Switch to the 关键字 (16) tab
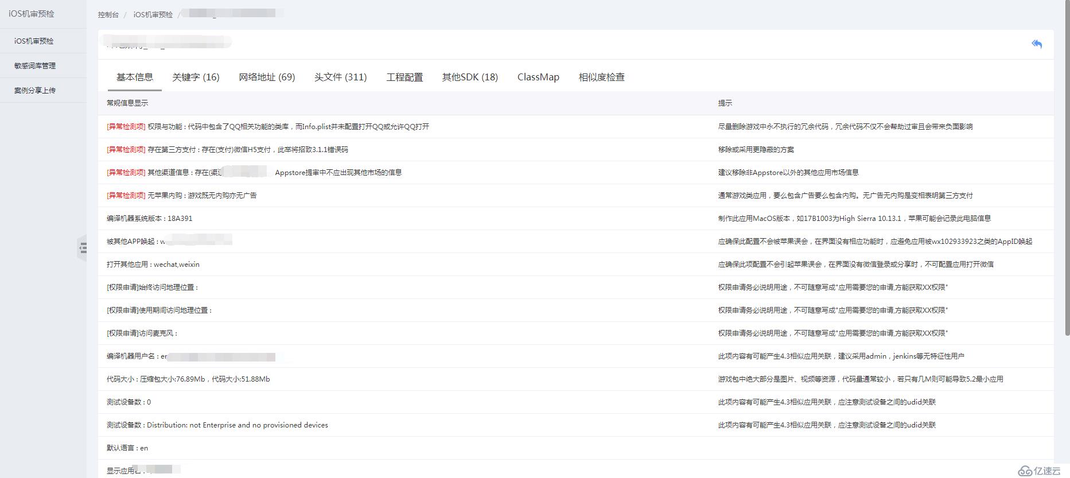This screenshot has width=1070, height=478. (196, 77)
